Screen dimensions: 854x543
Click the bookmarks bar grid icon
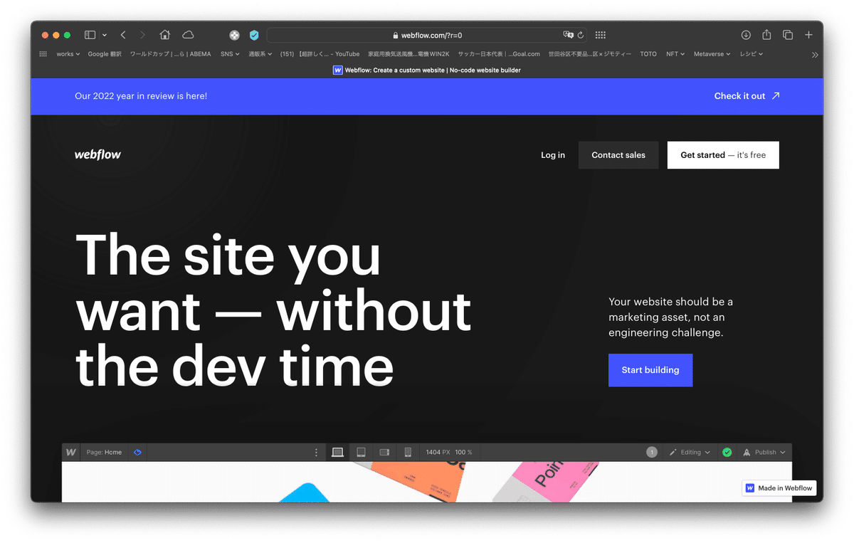coord(43,54)
